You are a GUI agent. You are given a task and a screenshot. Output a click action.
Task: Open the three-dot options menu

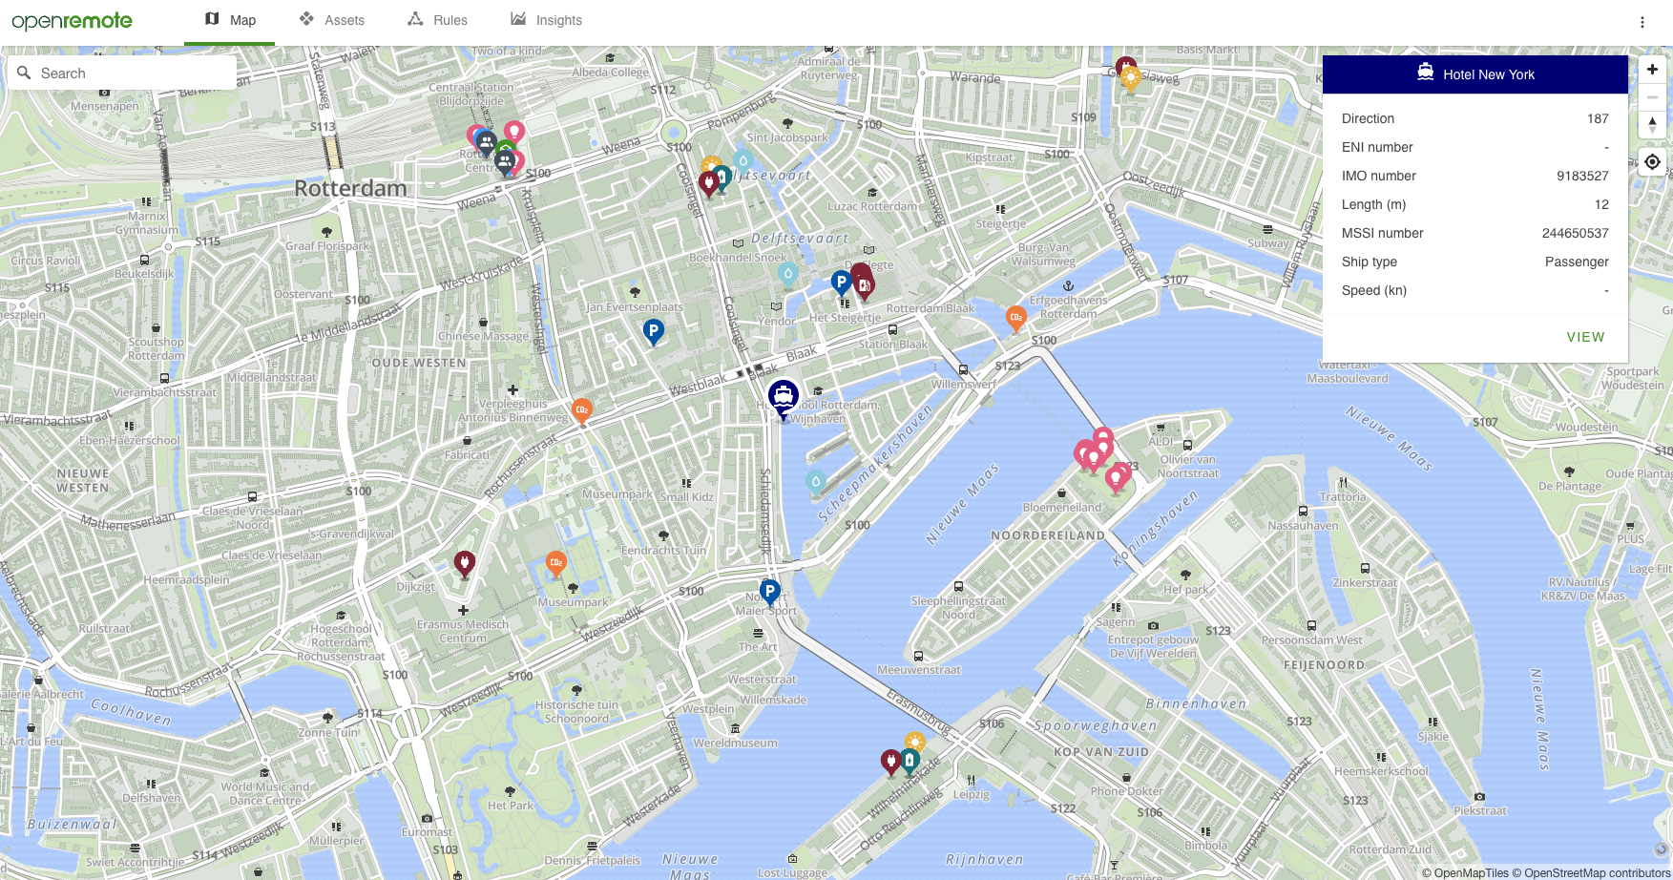(x=1642, y=22)
